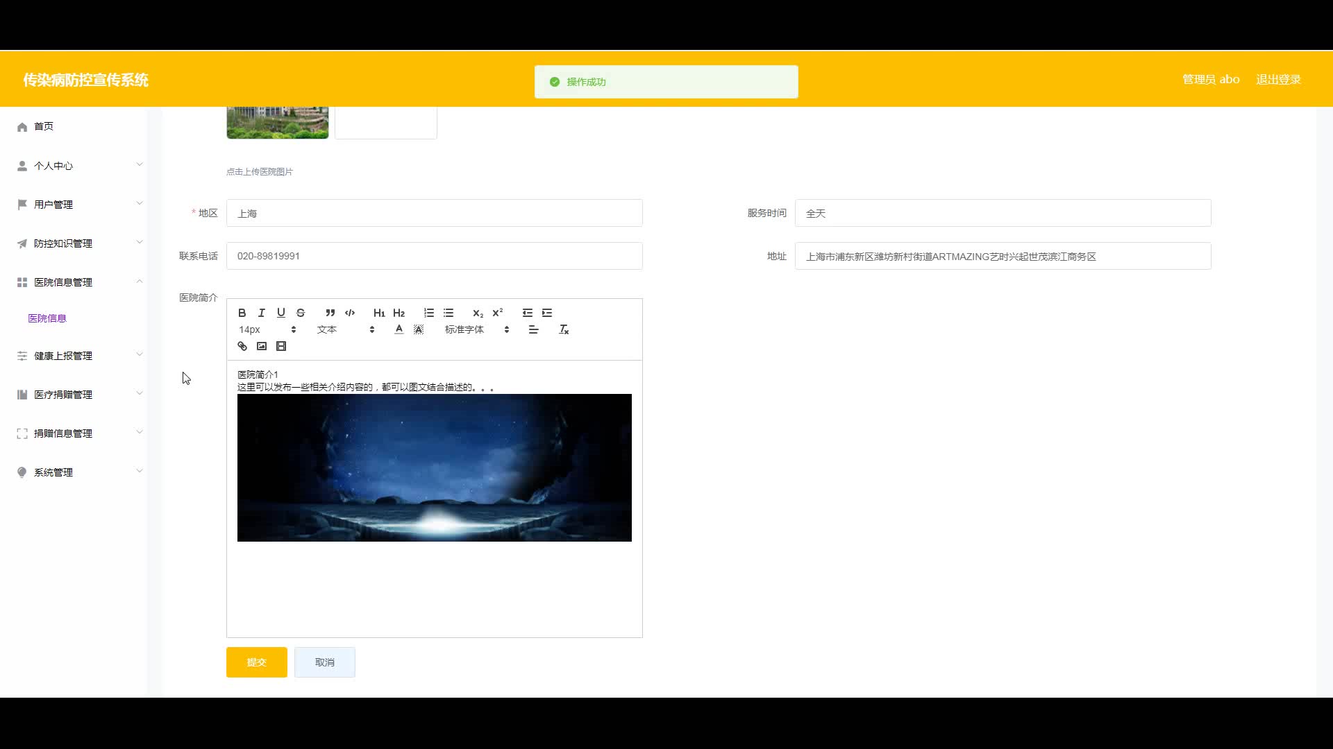Open the text color picker
The image size is (1333, 749).
[x=399, y=329]
